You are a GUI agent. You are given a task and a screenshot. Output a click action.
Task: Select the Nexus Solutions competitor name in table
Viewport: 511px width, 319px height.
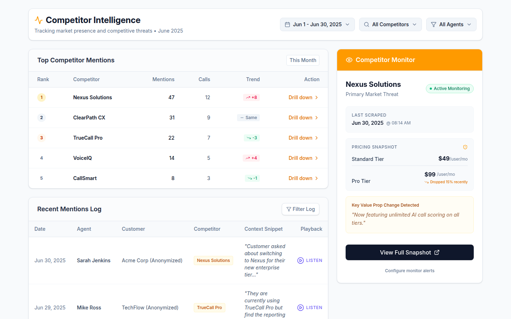(x=93, y=97)
